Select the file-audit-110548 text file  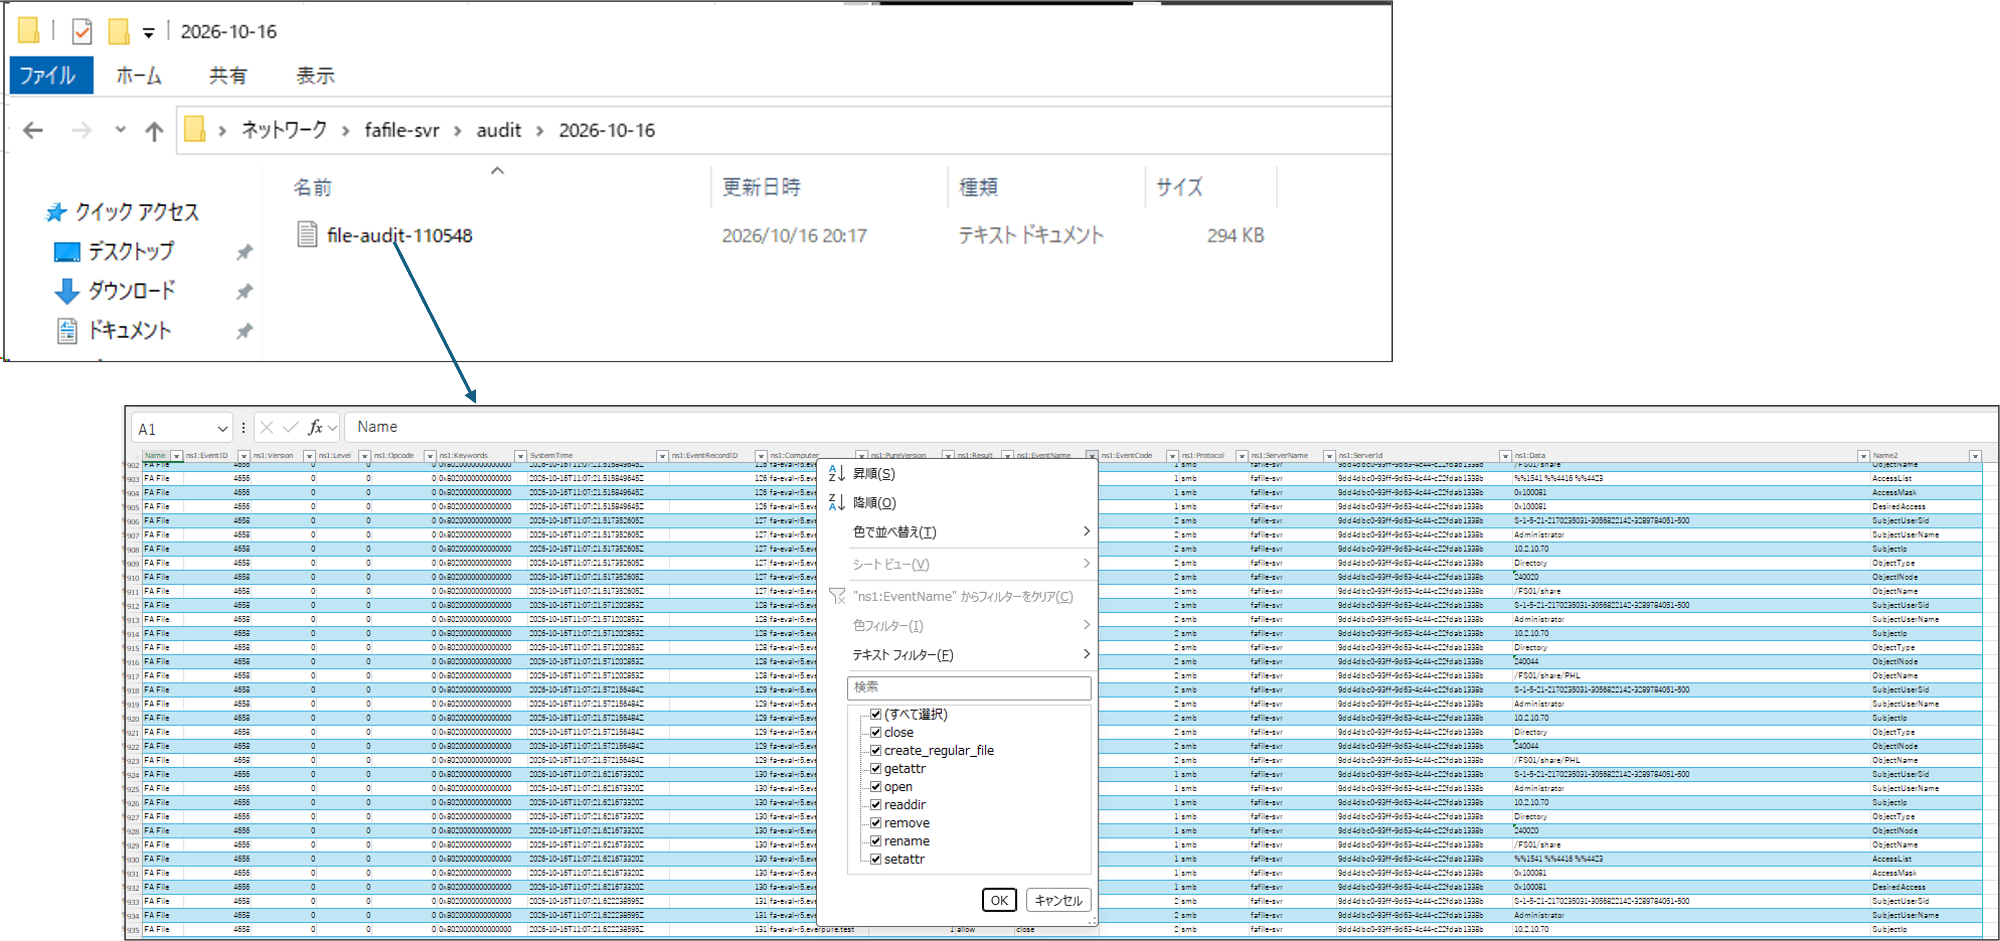click(x=384, y=234)
